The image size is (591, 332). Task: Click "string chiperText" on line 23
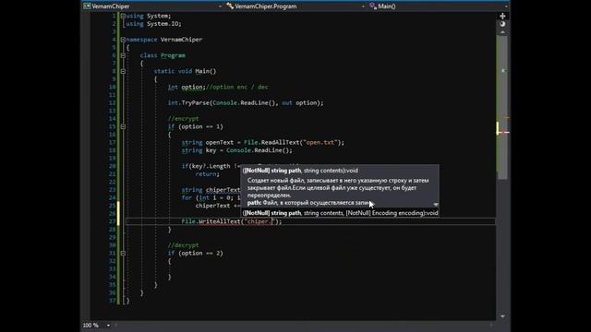coord(211,190)
